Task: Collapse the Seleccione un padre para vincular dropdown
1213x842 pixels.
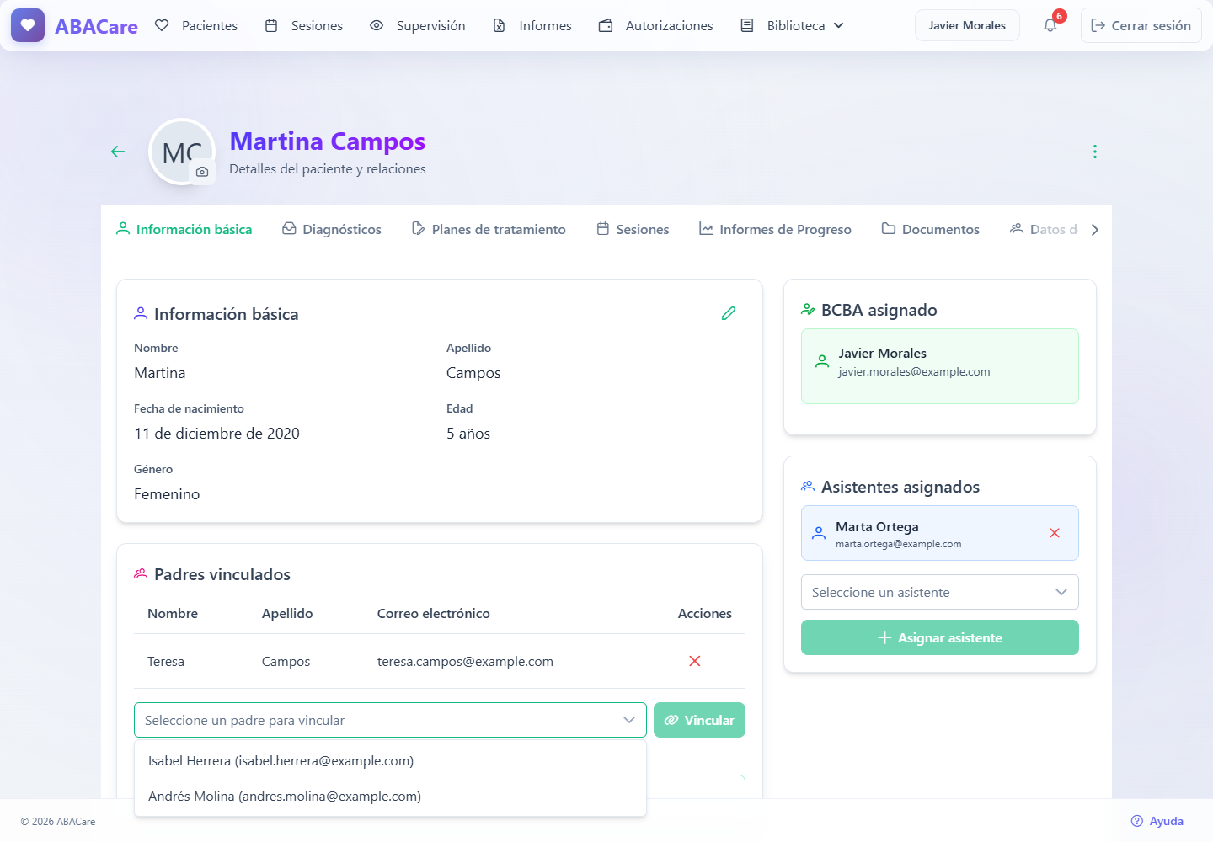Action: click(x=390, y=720)
